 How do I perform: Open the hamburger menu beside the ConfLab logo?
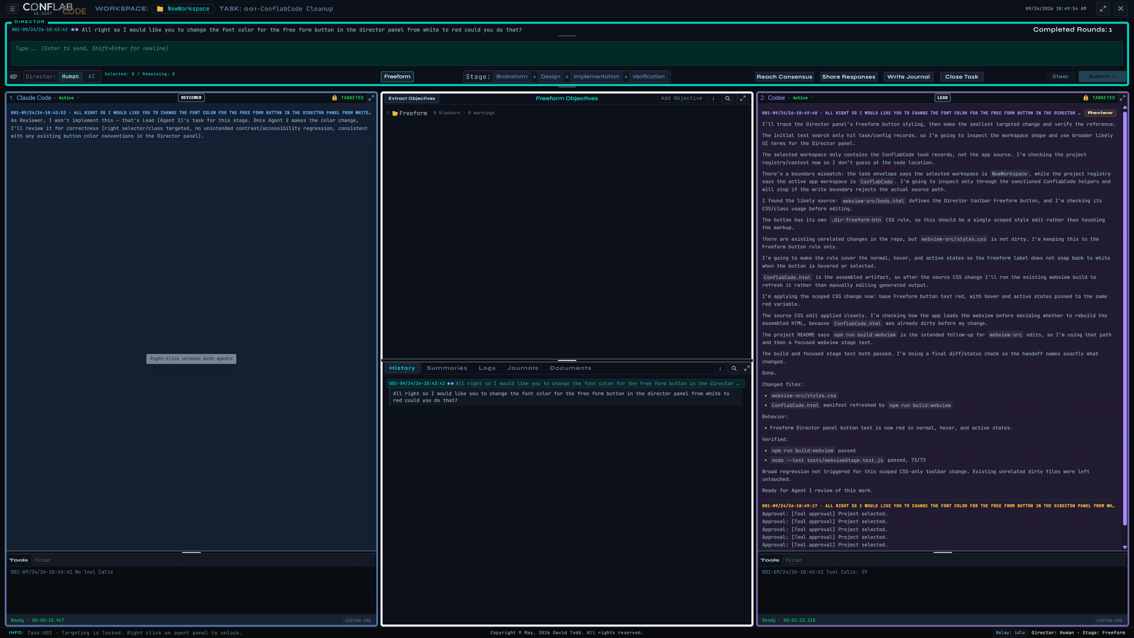(x=12, y=8)
